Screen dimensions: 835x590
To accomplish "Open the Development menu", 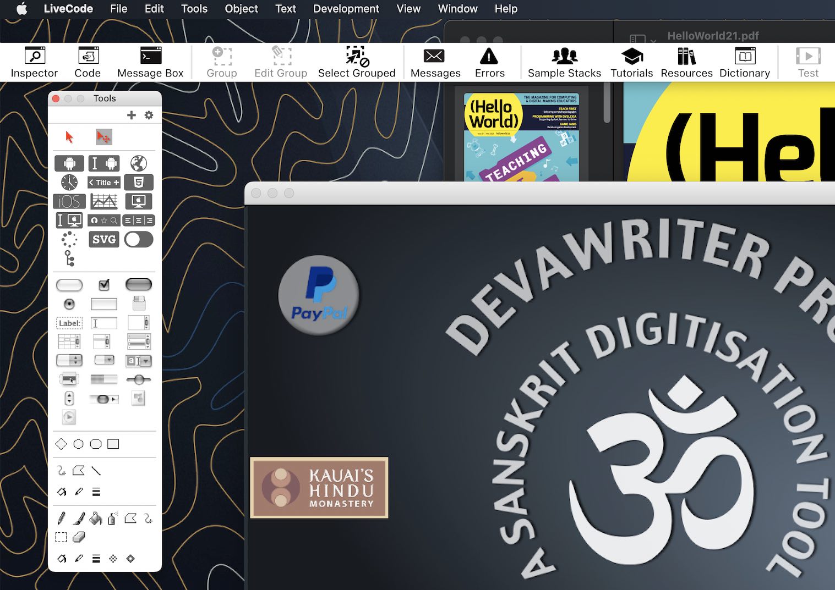I will tap(346, 9).
